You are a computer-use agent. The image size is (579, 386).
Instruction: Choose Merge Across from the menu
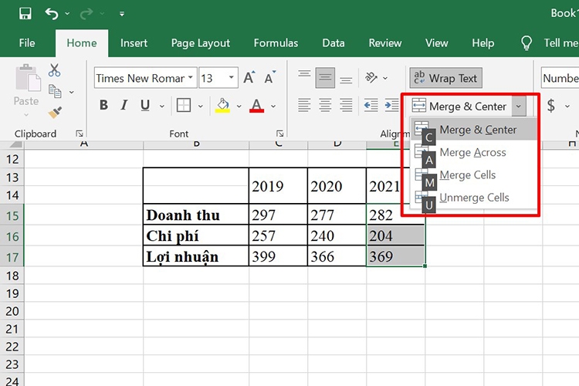point(474,152)
